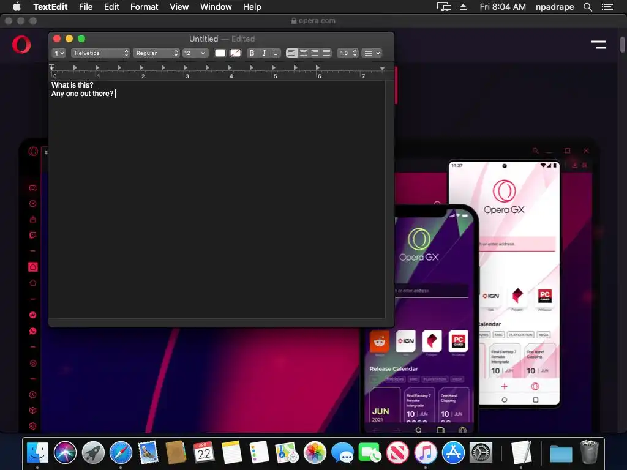Open the font size 12 combo box
This screenshot has height=470, width=627.
195,53
